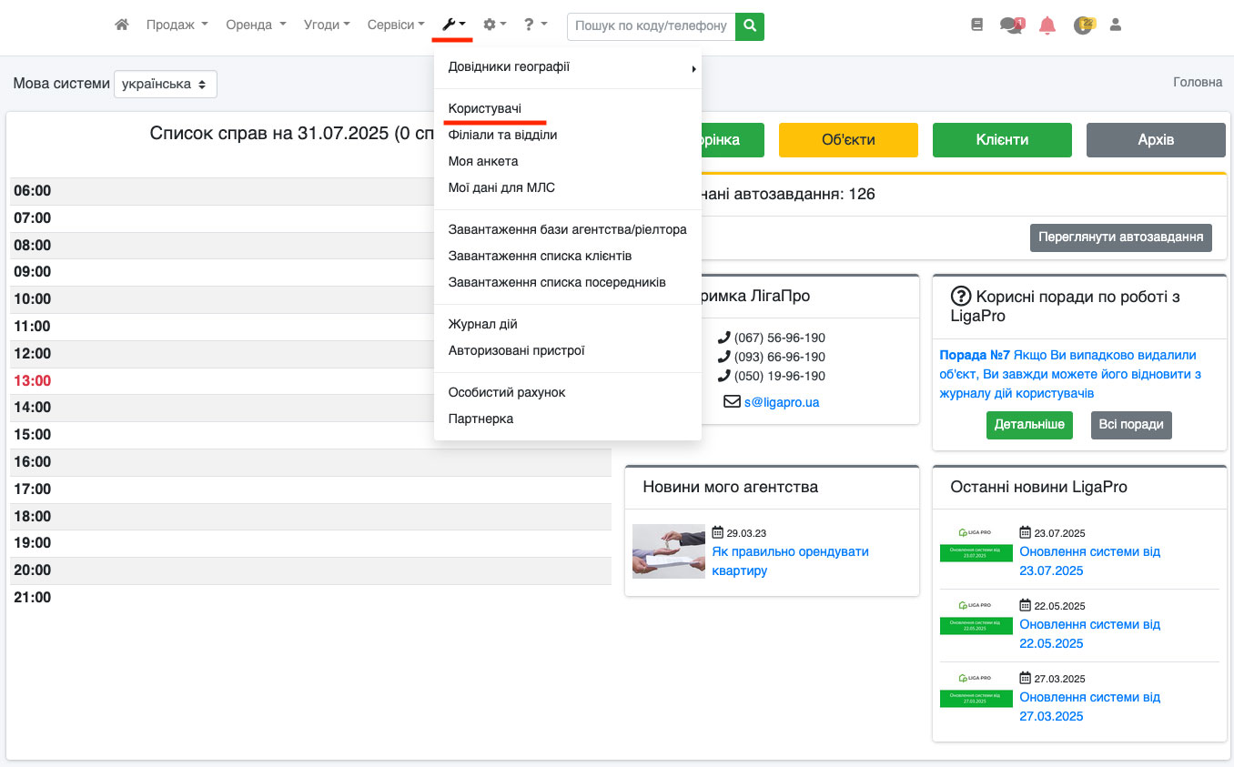Screen dimensions: 1234x767
Task: Click the red notification bell icon
Action: coord(1047,25)
